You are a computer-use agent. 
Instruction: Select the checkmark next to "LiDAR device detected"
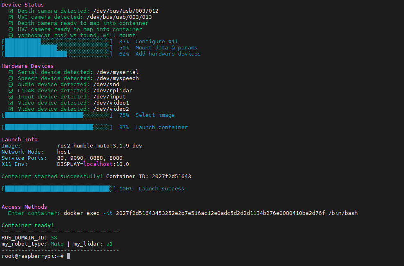[x=11, y=91]
